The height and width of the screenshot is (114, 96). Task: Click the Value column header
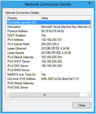[45, 18]
